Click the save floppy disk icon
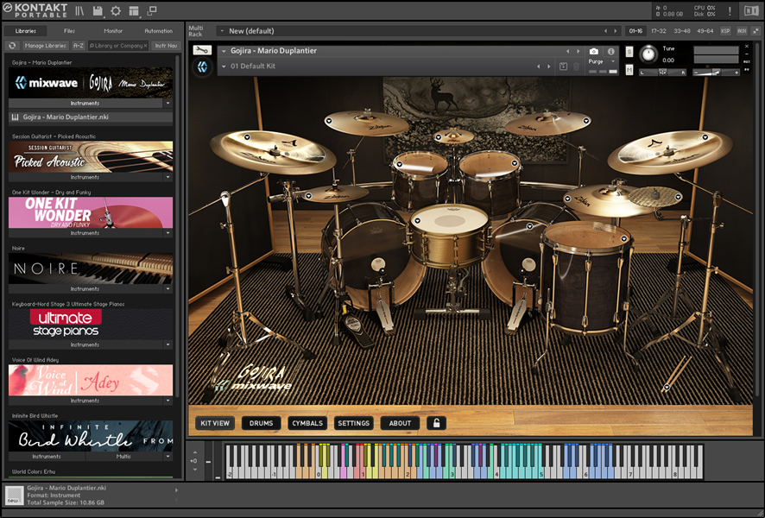The height and width of the screenshot is (518, 765). coord(98,11)
